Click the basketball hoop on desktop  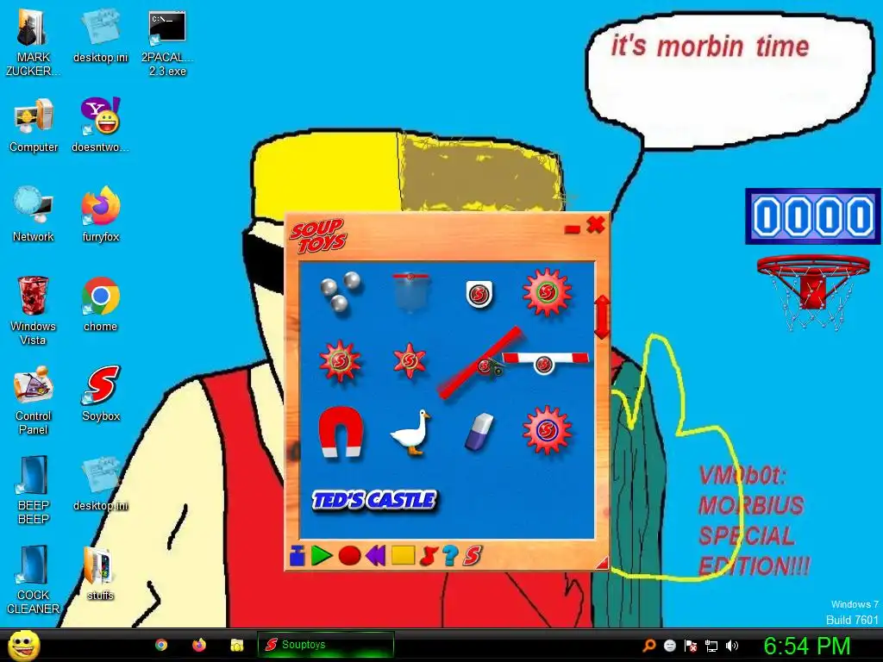813,291
